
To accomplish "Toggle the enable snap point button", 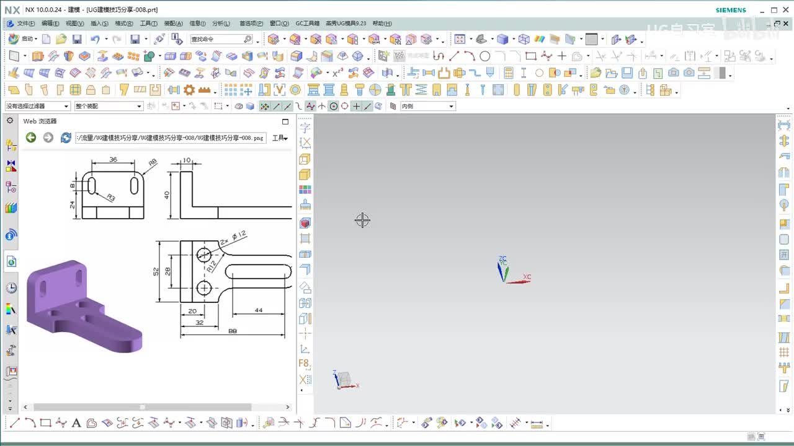I will (x=265, y=106).
